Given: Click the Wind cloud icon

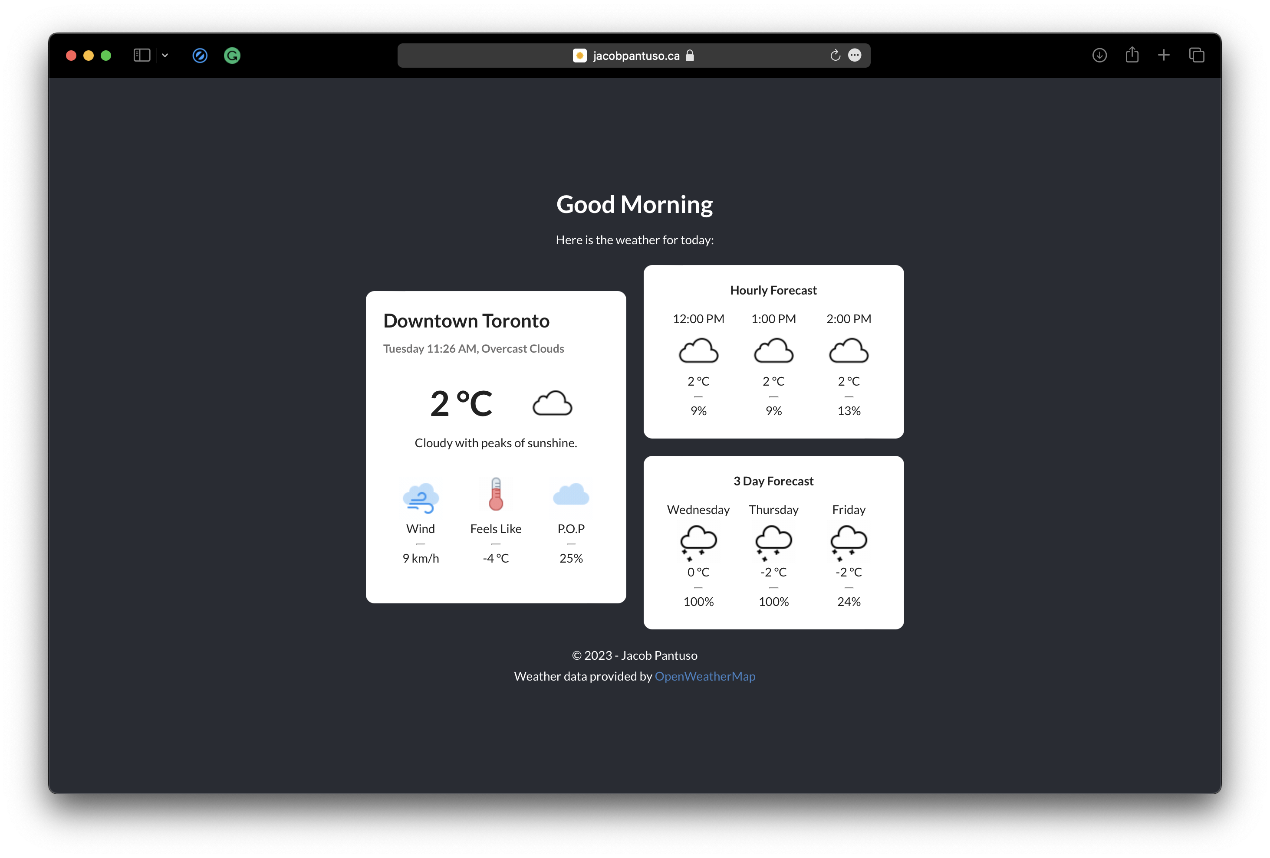Looking at the screenshot, I should [x=421, y=497].
